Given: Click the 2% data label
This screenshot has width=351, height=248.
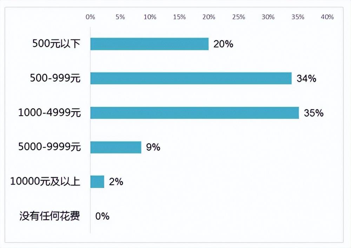Looking at the screenshot, I should click(116, 182).
